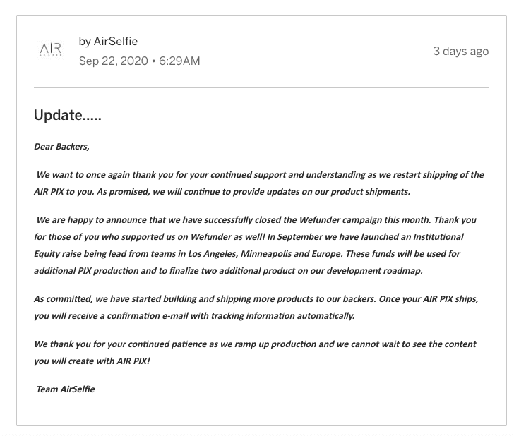Open the AirSelfie author name link

click(x=115, y=42)
